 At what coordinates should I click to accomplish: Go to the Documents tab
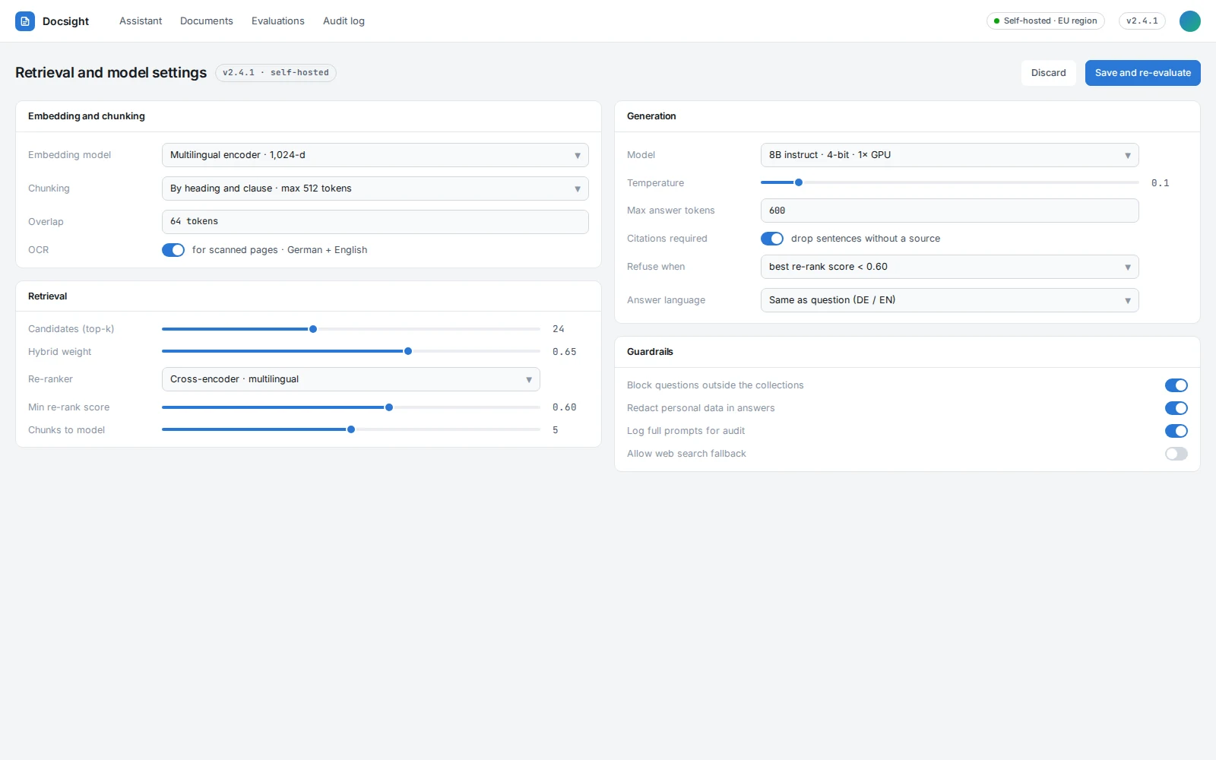(x=207, y=21)
